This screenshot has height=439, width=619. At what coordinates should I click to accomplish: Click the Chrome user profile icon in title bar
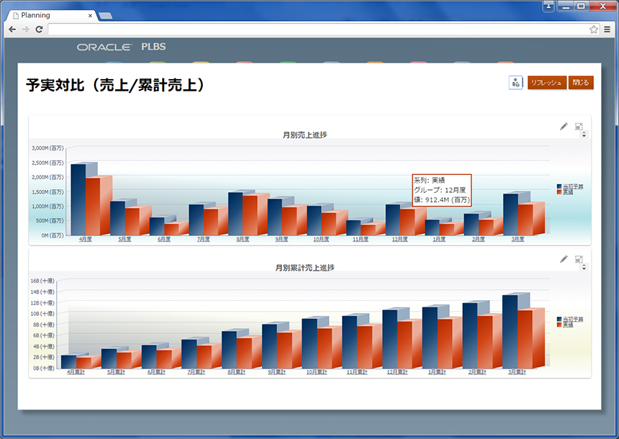(548, 6)
